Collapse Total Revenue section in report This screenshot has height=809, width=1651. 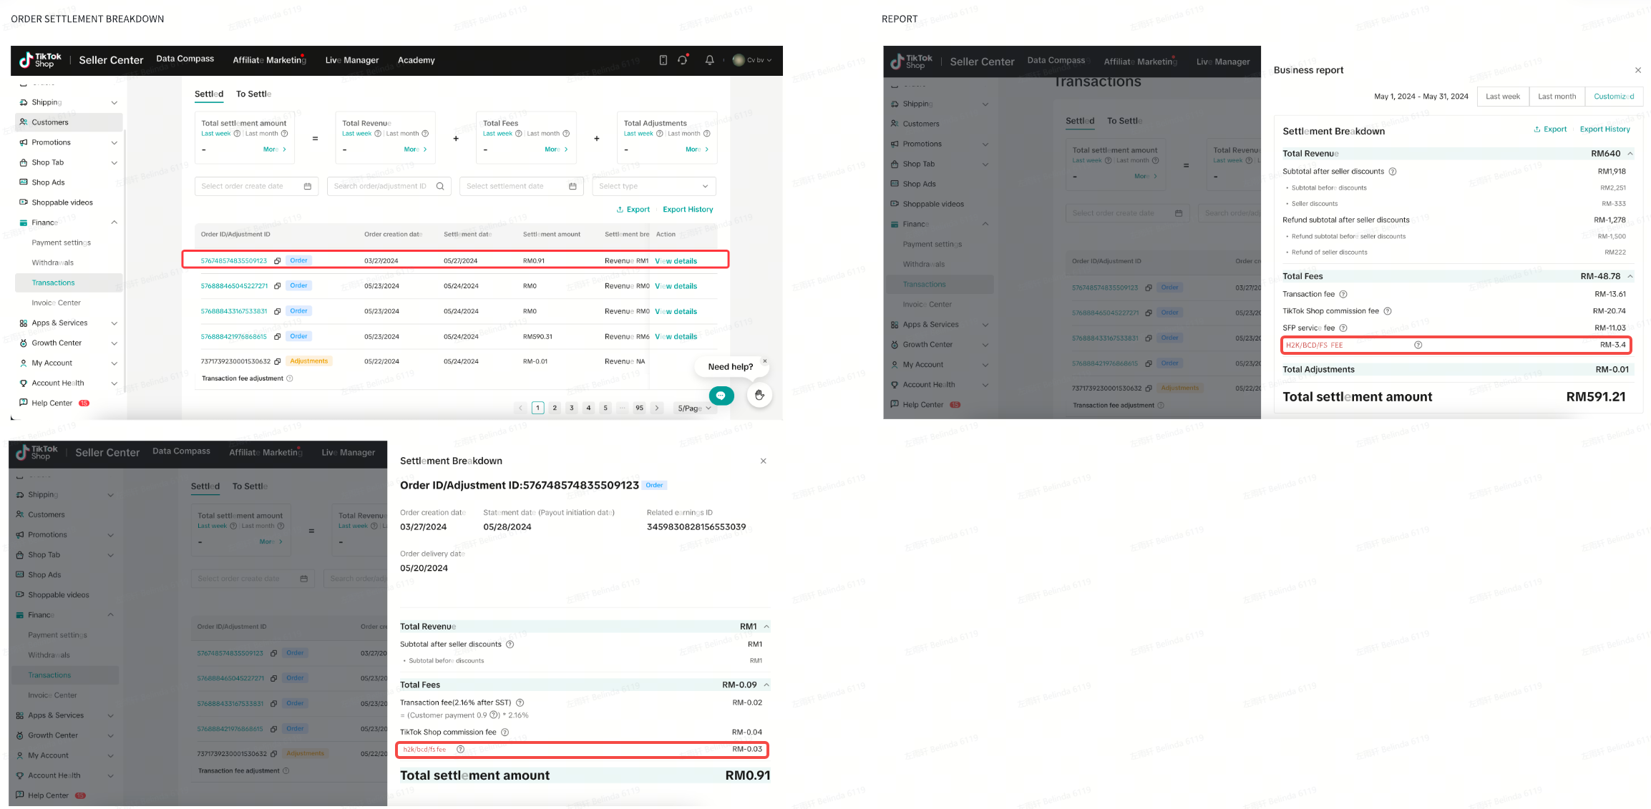[x=1630, y=154]
